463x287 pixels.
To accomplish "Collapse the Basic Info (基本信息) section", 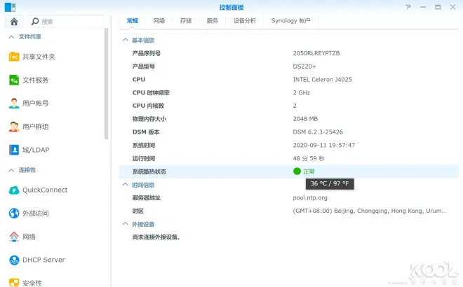I will [125, 40].
